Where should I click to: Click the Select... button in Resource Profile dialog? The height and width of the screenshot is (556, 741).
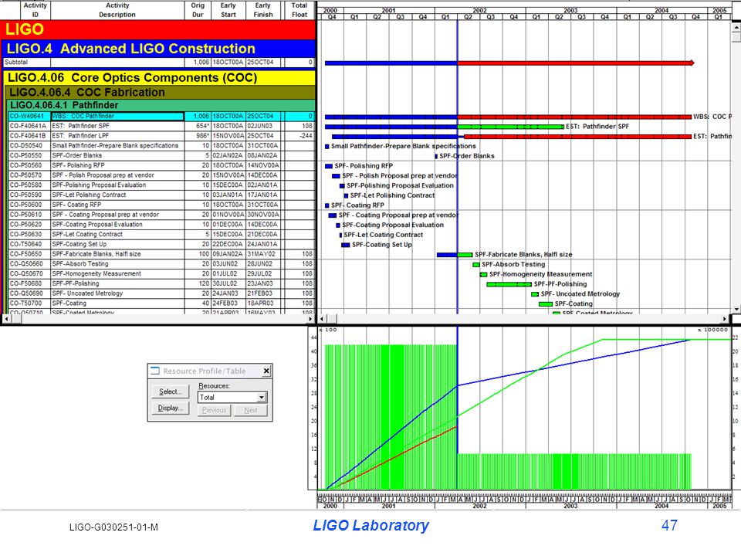pyautogui.click(x=170, y=392)
